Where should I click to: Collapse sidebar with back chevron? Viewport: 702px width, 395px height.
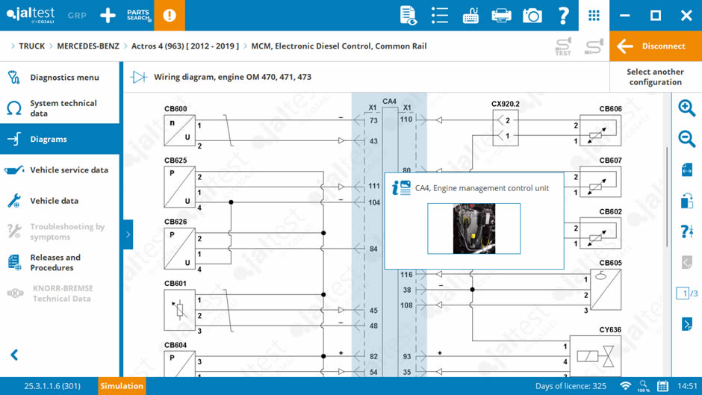coord(14,355)
